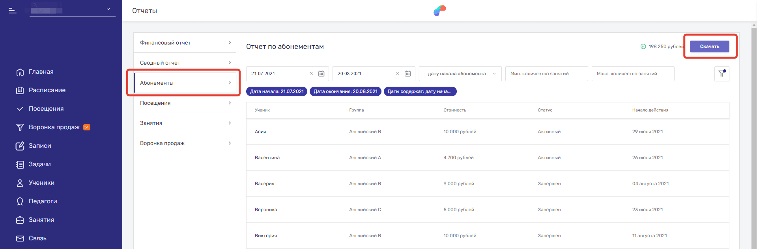Open Расписание from the sidebar
Viewport: 757px width, 249px height.
click(x=47, y=90)
